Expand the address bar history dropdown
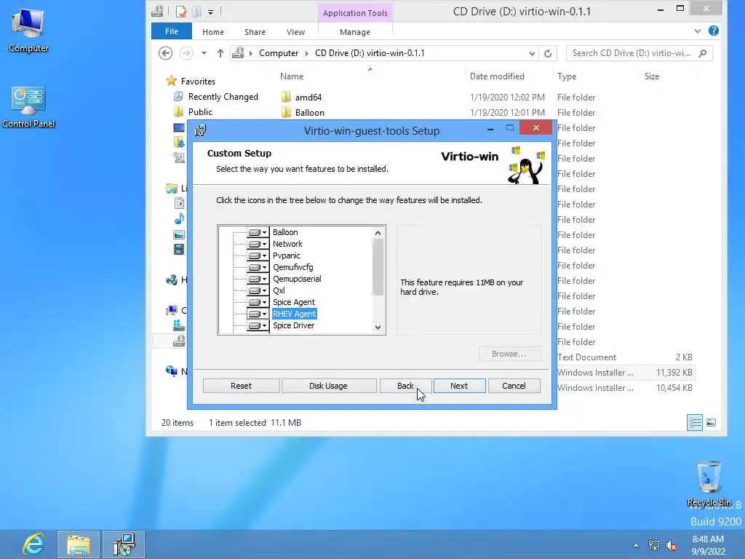The image size is (745, 559). coord(532,53)
